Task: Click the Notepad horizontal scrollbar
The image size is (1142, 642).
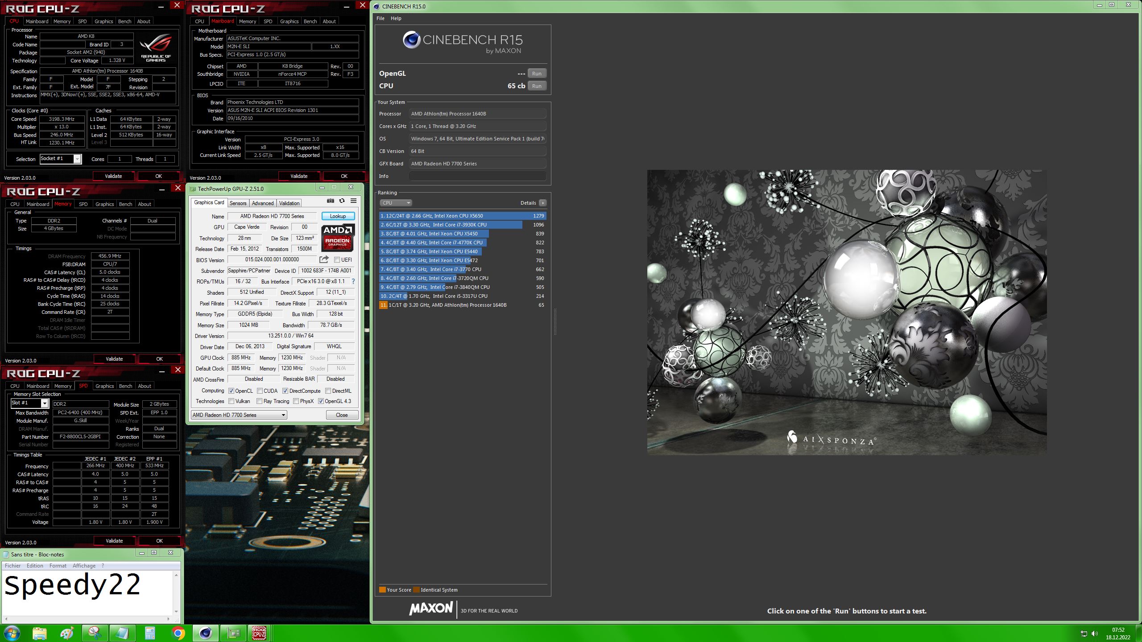Action: pos(87,619)
